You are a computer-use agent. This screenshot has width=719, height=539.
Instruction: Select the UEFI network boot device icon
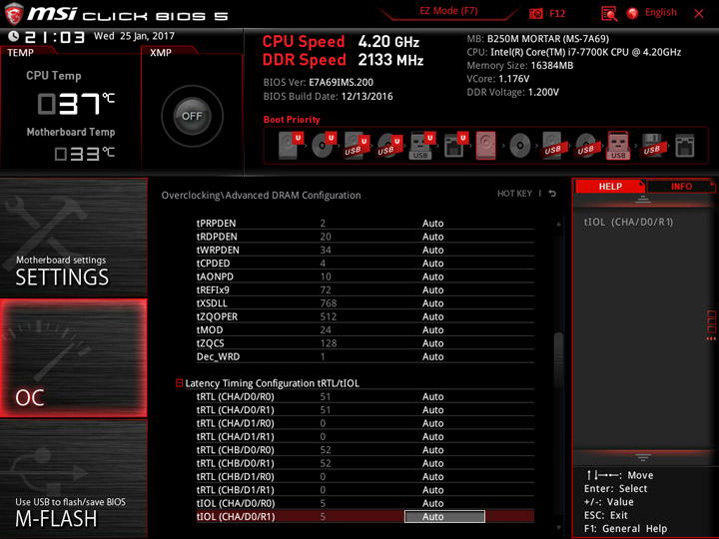455,146
